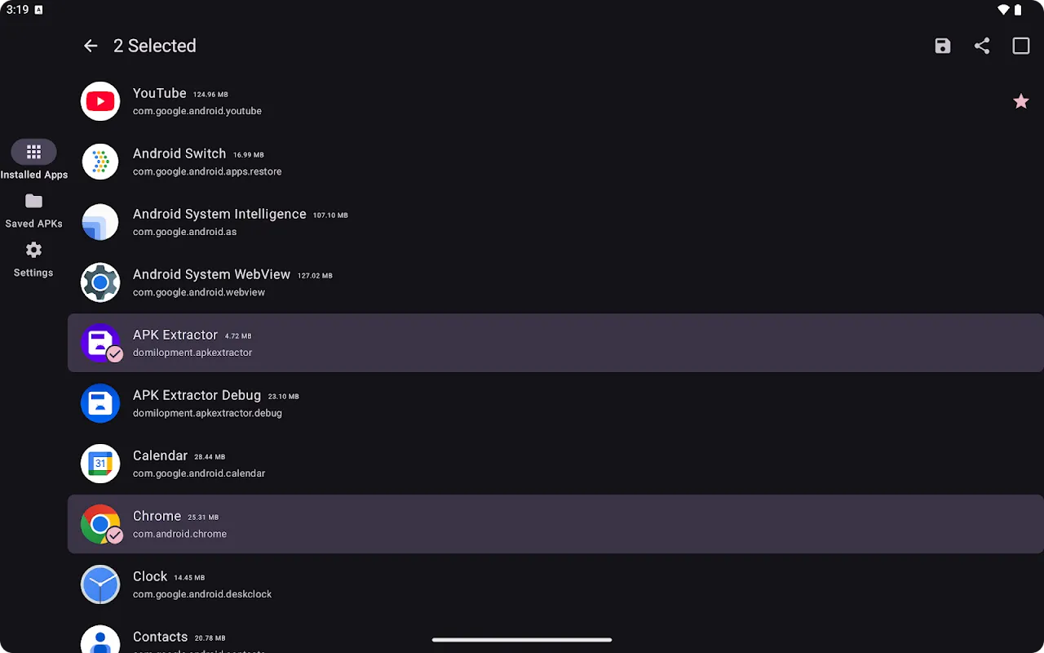Click the save APK icon in toolbar
Screen dimensions: 1044x653
tap(943, 46)
